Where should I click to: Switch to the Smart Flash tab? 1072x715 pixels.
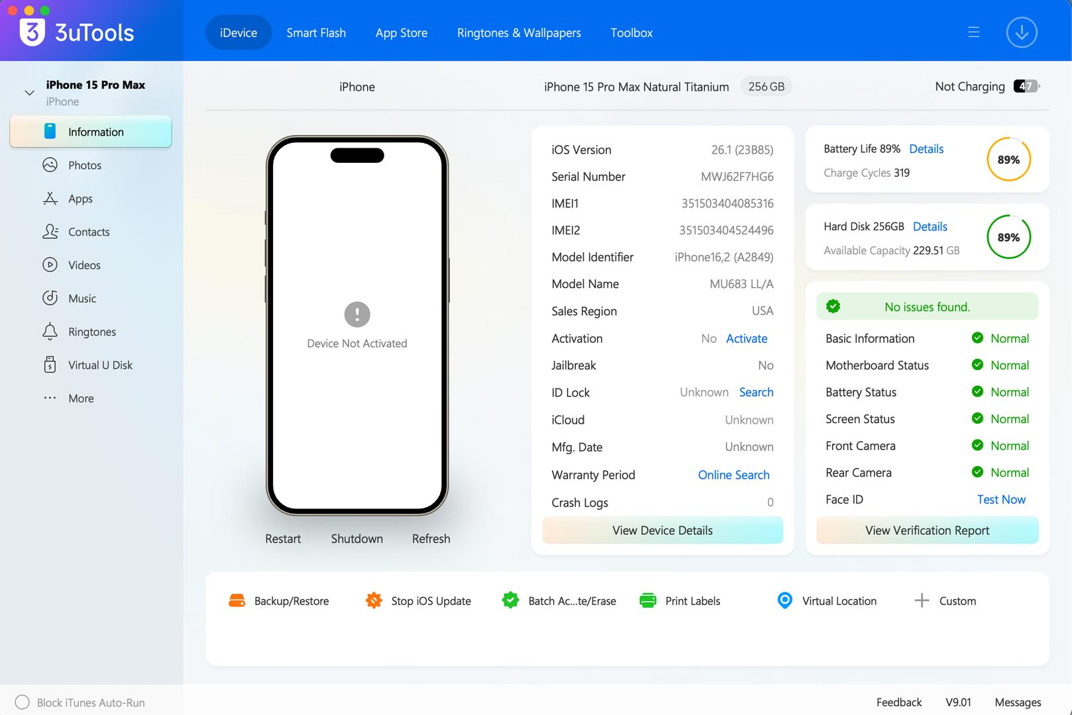[316, 32]
